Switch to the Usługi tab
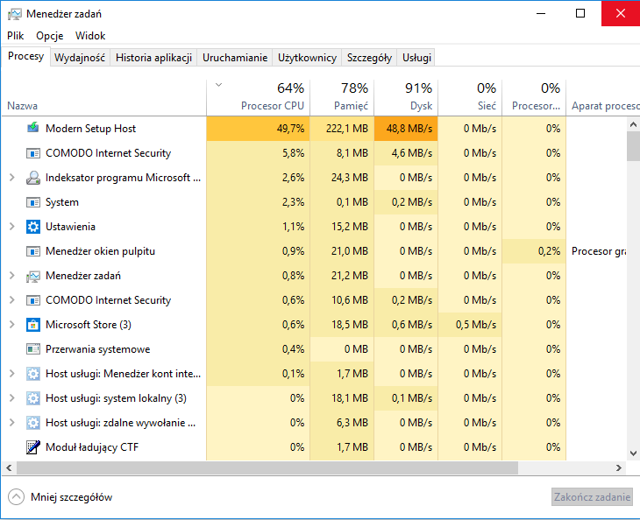The image size is (640, 520). pos(416,58)
